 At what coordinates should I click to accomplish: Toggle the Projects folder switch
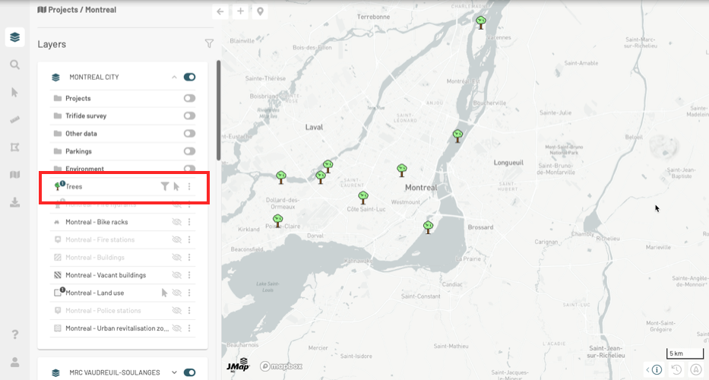pyautogui.click(x=189, y=98)
